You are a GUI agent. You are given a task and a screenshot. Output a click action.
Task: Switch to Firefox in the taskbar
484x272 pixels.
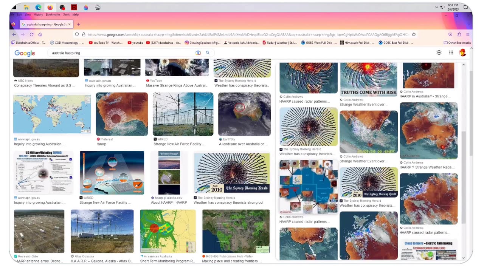point(50,7)
